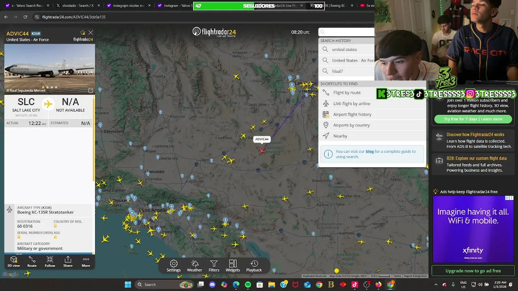Click Upgrade now to go ad free
Viewport: 518px width, 291px height.
click(x=473, y=271)
